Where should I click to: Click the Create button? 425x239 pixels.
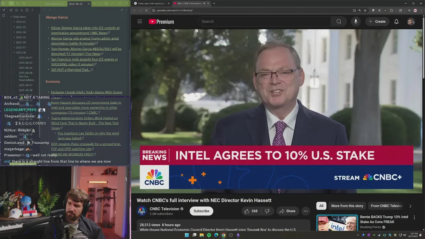[x=377, y=22]
